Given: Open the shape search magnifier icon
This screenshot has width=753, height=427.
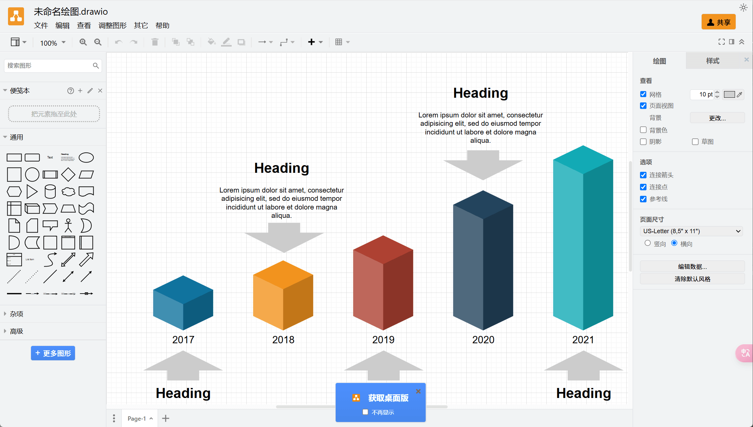Looking at the screenshot, I should click(x=96, y=66).
